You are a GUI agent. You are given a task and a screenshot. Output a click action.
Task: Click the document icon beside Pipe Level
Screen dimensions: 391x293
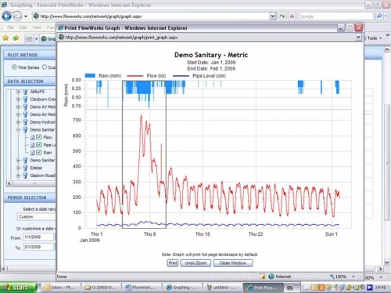32,145
